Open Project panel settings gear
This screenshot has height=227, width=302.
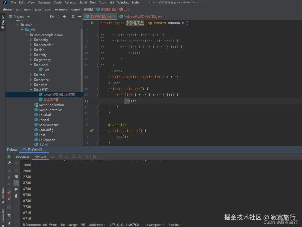click(73, 16)
